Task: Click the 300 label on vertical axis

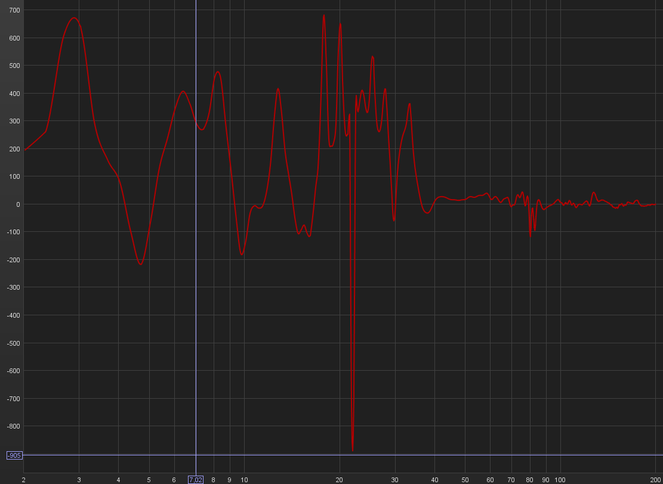Action: (x=14, y=121)
